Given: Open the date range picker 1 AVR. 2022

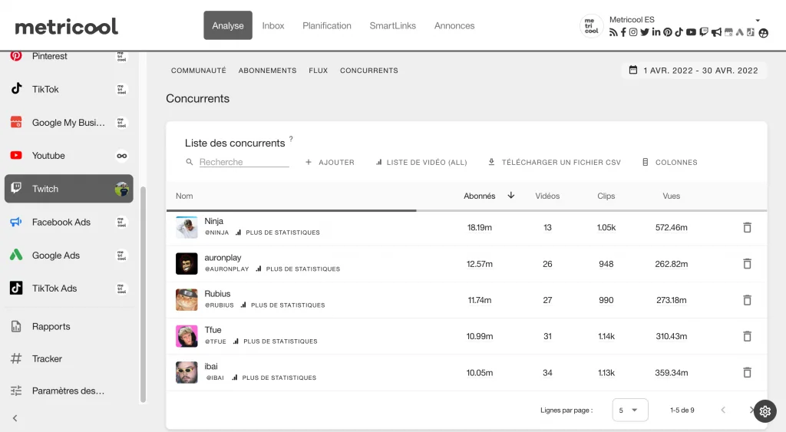Looking at the screenshot, I should [x=694, y=71].
